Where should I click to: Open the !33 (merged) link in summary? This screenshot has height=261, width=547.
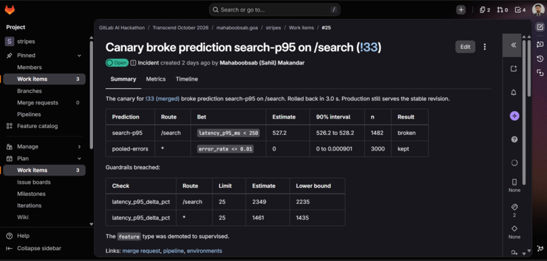163,99
